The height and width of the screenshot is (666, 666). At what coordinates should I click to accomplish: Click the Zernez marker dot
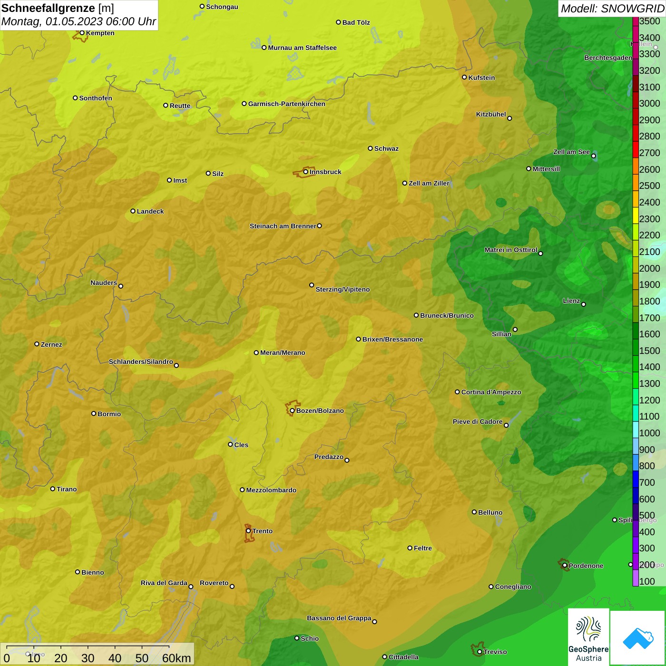pos(37,344)
